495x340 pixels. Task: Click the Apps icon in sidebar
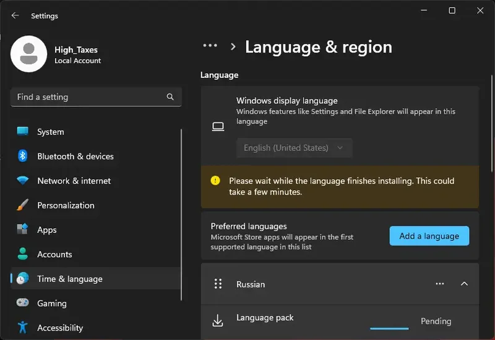pyautogui.click(x=22, y=229)
